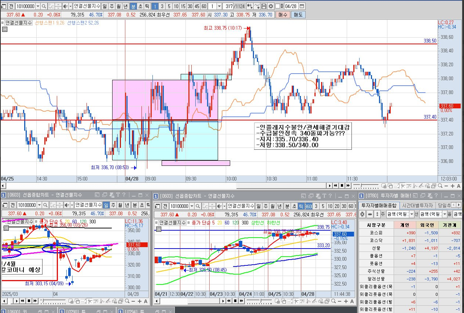Click the playback speed slider below main chart
The width and height of the screenshot is (464, 313).
[366, 186]
